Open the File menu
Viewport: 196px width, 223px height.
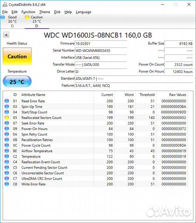coord(5,12)
